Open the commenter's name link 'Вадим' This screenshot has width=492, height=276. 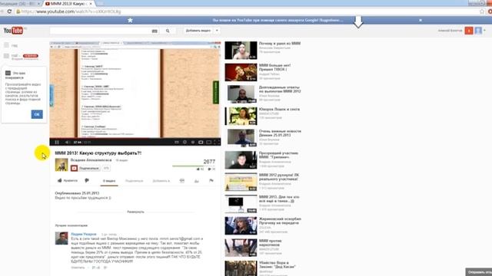coord(84,234)
